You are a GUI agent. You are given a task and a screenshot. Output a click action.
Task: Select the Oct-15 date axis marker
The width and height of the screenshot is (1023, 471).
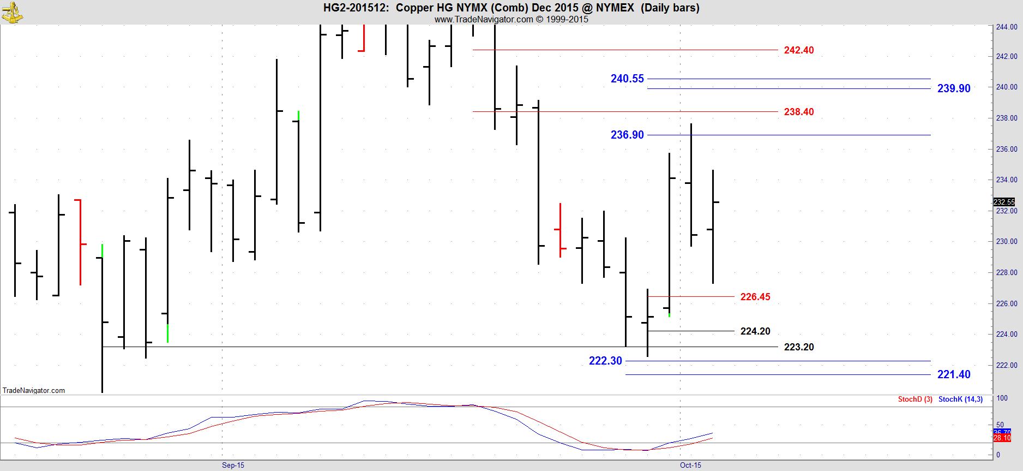(690, 465)
